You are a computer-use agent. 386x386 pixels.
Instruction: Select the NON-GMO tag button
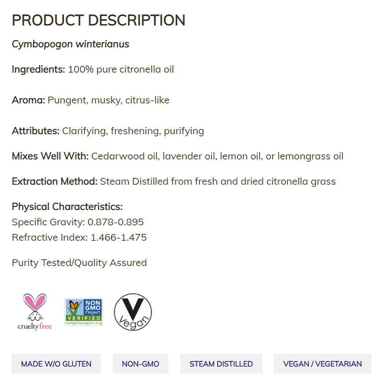141,364
